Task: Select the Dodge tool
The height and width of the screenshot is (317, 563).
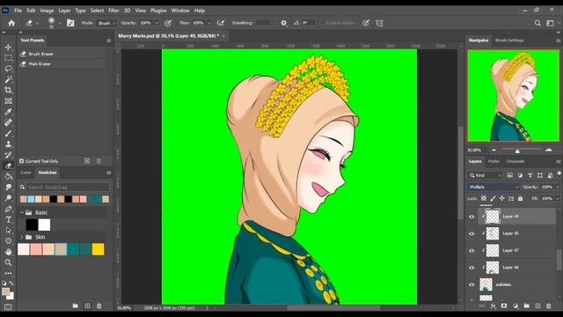Action: pos(8,198)
